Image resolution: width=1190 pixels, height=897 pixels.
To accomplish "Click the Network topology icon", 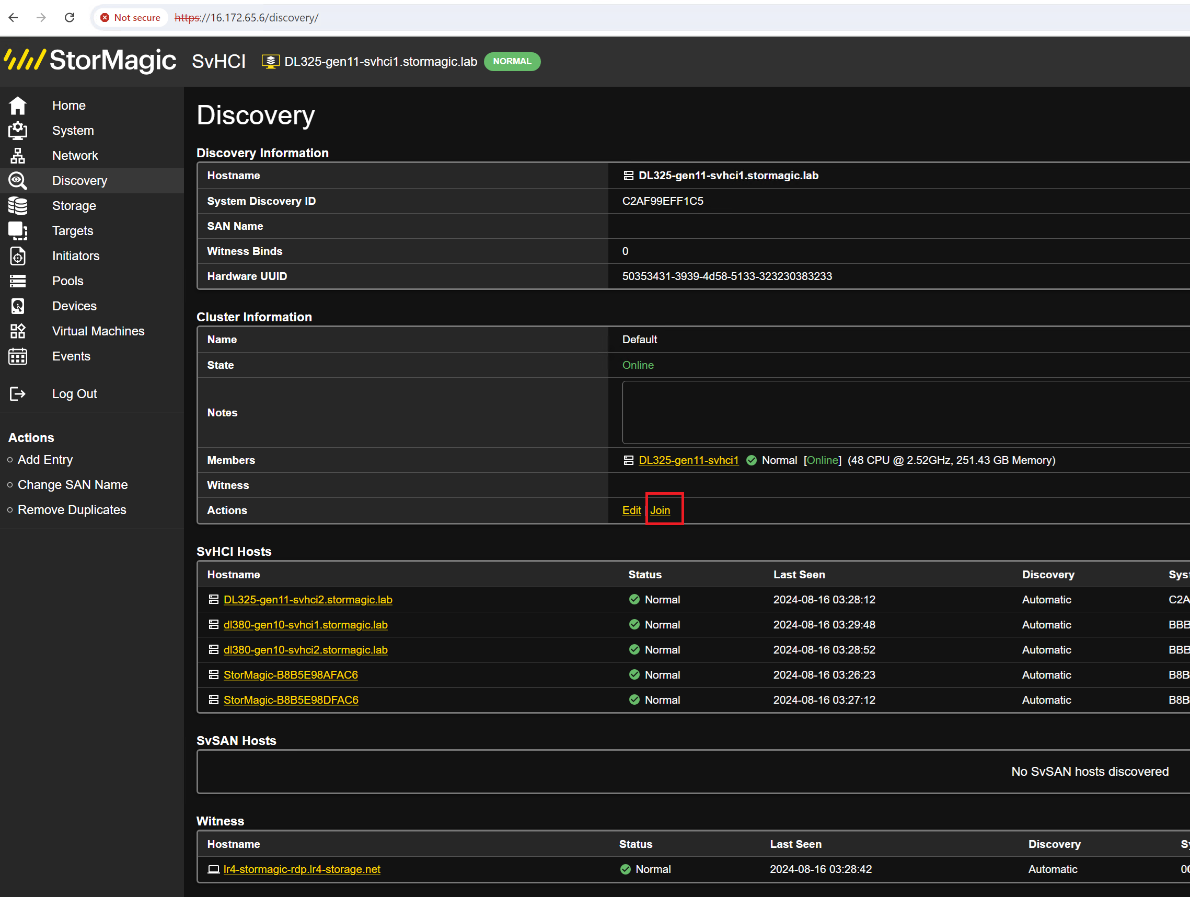I will (x=18, y=156).
